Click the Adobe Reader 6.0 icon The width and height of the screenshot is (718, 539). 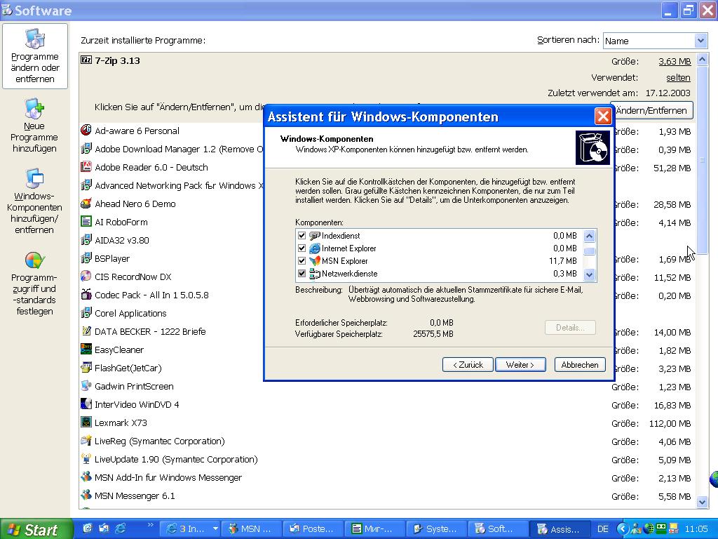[86, 167]
